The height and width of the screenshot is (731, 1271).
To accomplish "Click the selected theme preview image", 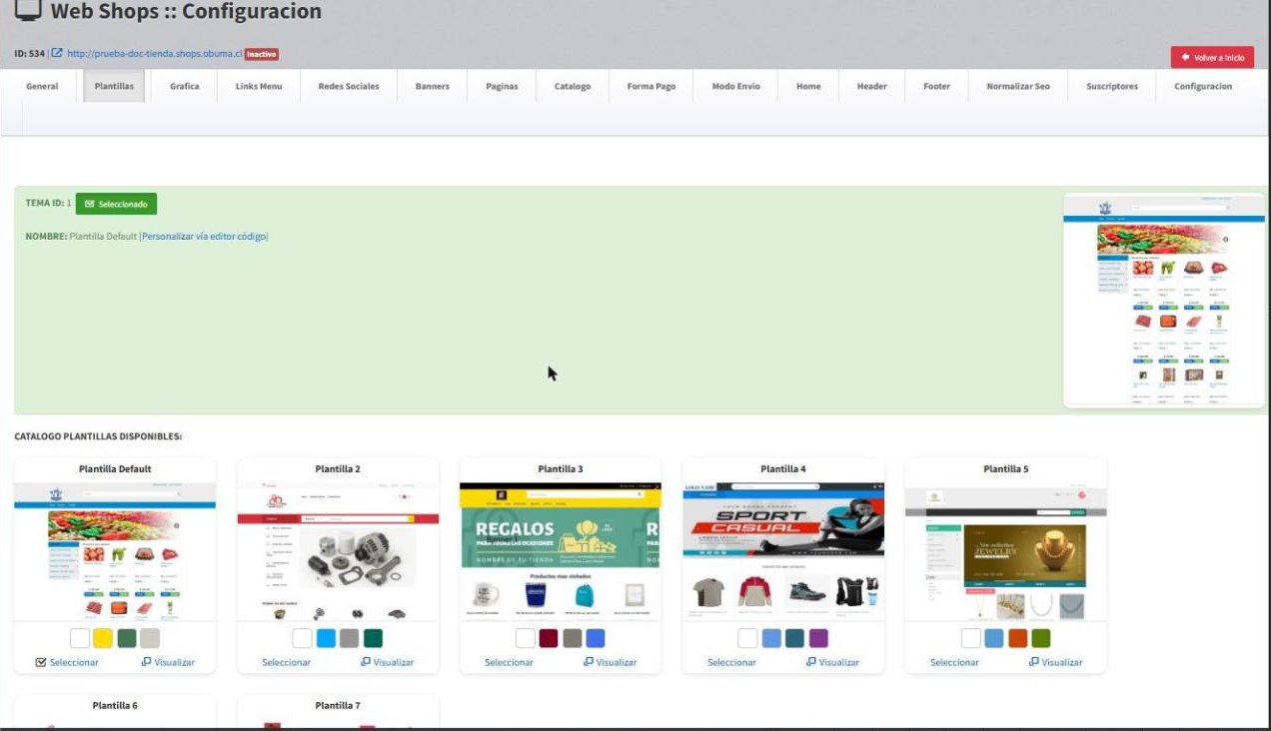I will [x=1163, y=301].
